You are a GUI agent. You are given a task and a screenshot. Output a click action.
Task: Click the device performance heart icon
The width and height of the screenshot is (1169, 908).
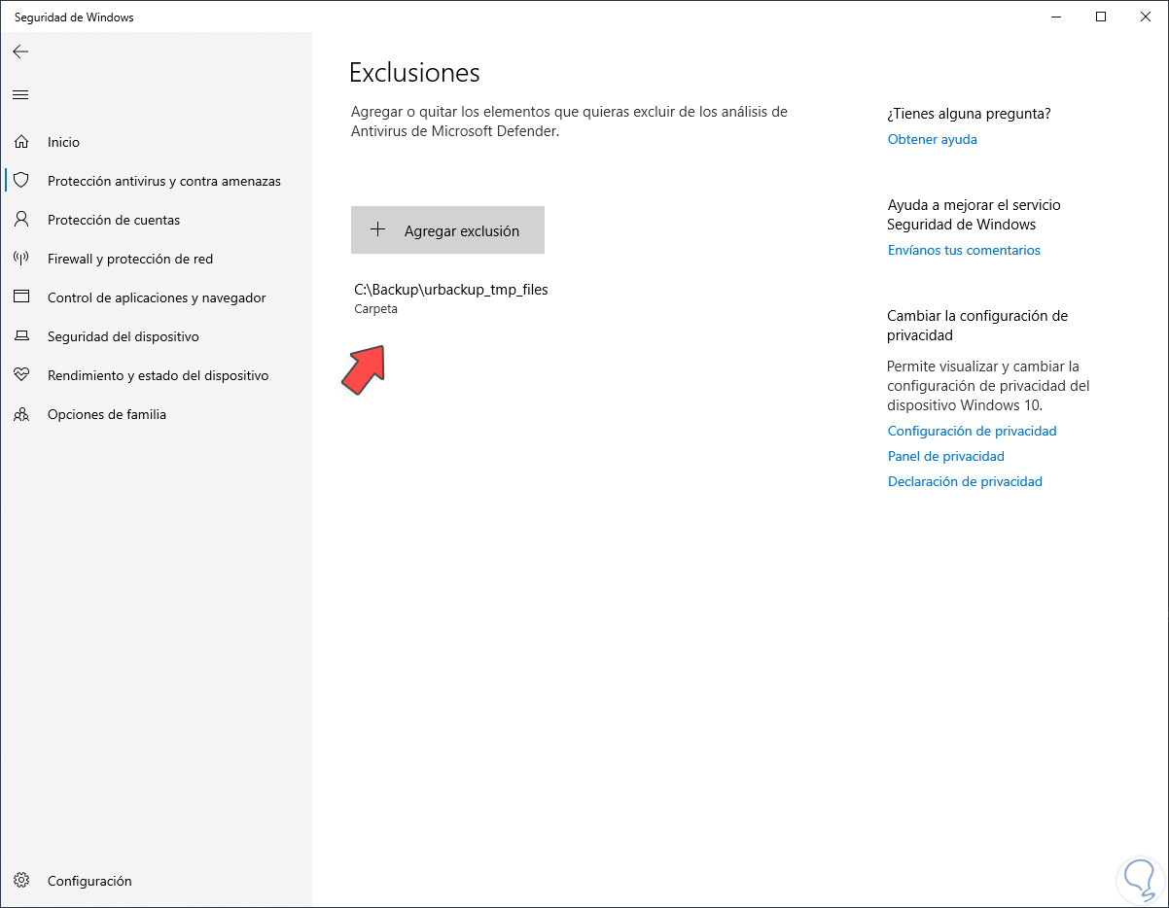[x=21, y=375]
